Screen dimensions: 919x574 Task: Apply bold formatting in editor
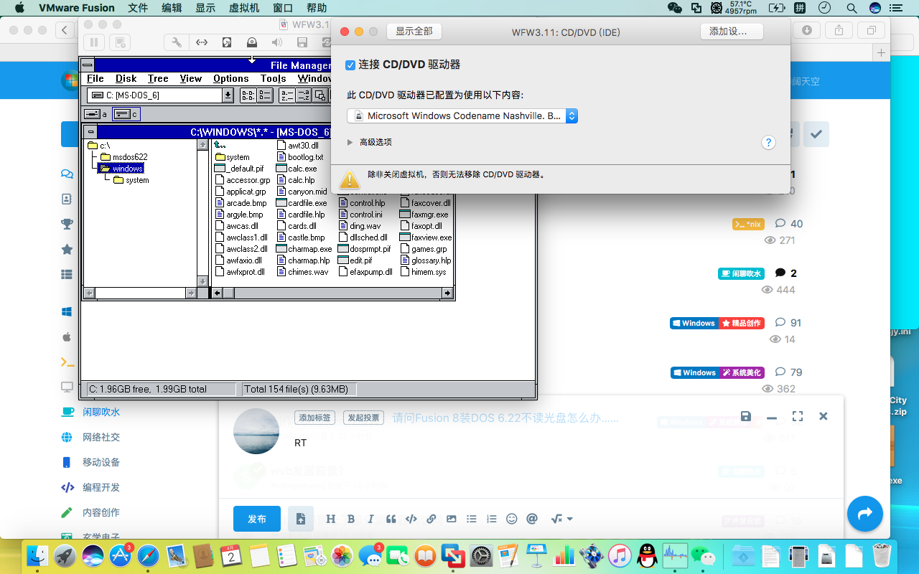click(x=351, y=519)
